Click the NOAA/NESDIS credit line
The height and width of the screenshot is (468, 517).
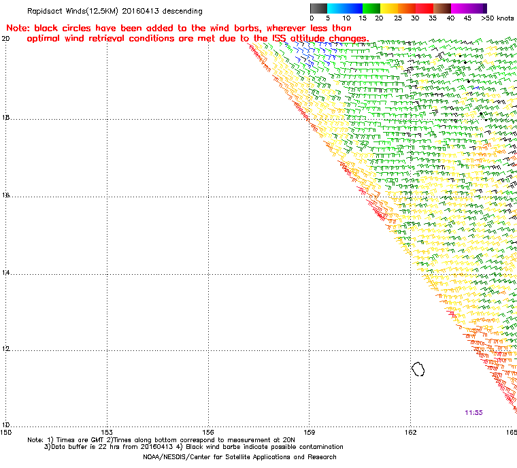pyautogui.click(x=239, y=457)
